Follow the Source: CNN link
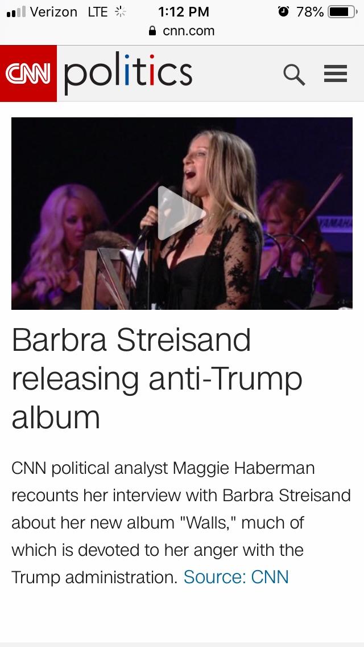The height and width of the screenshot is (647, 364). coord(236,577)
